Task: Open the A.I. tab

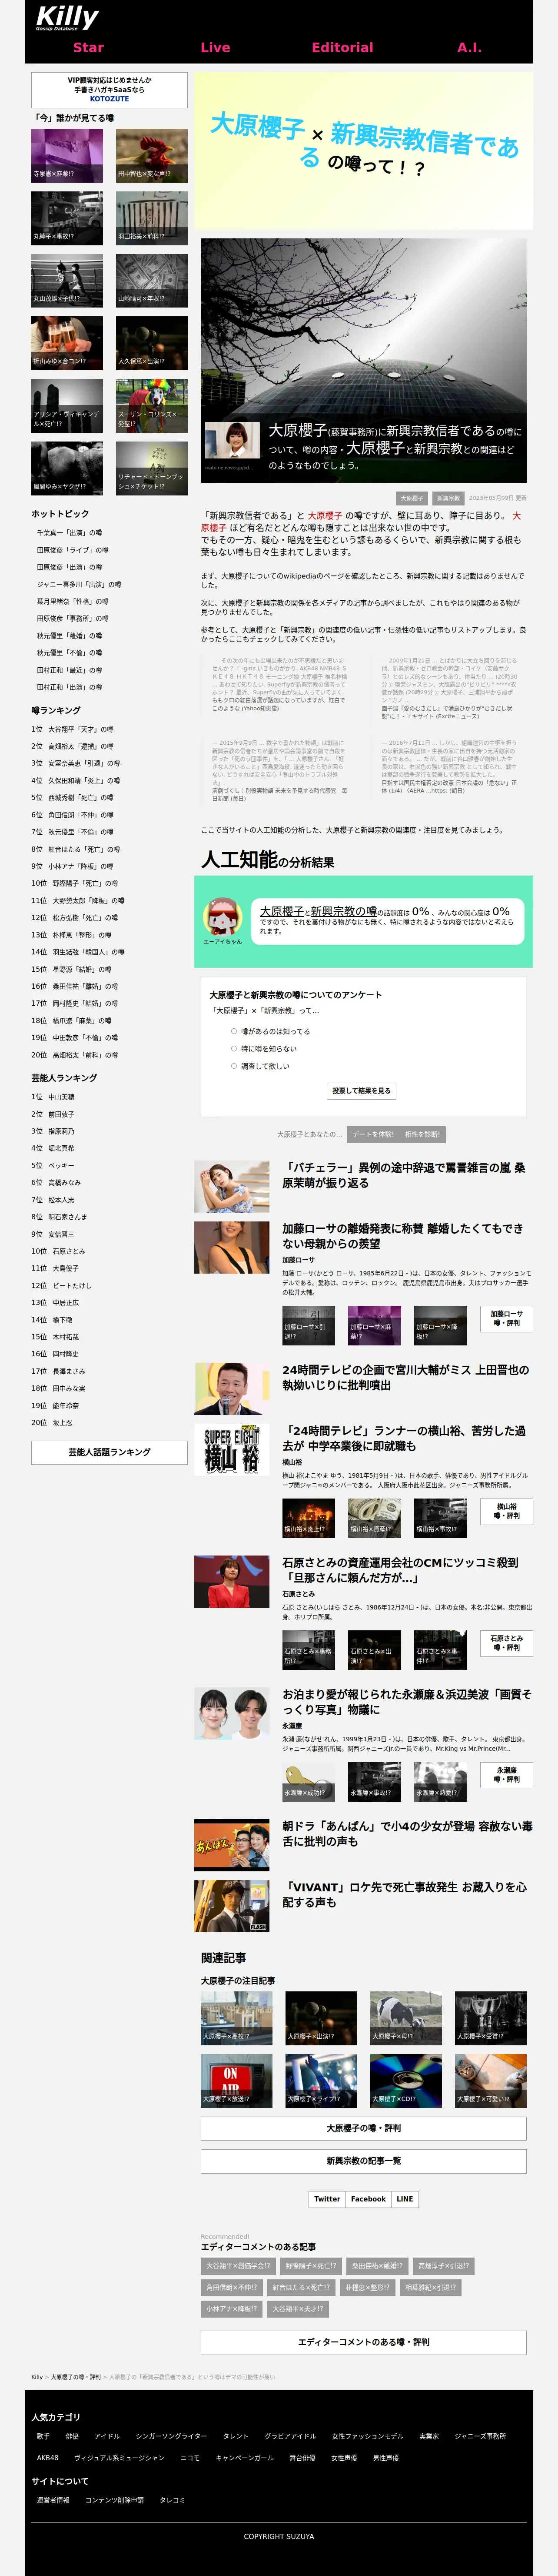Action: click(469, 47)
